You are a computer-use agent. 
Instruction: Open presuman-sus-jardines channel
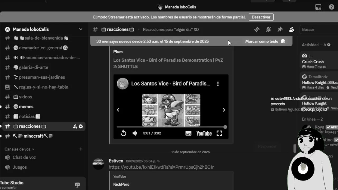coord(44,77)
